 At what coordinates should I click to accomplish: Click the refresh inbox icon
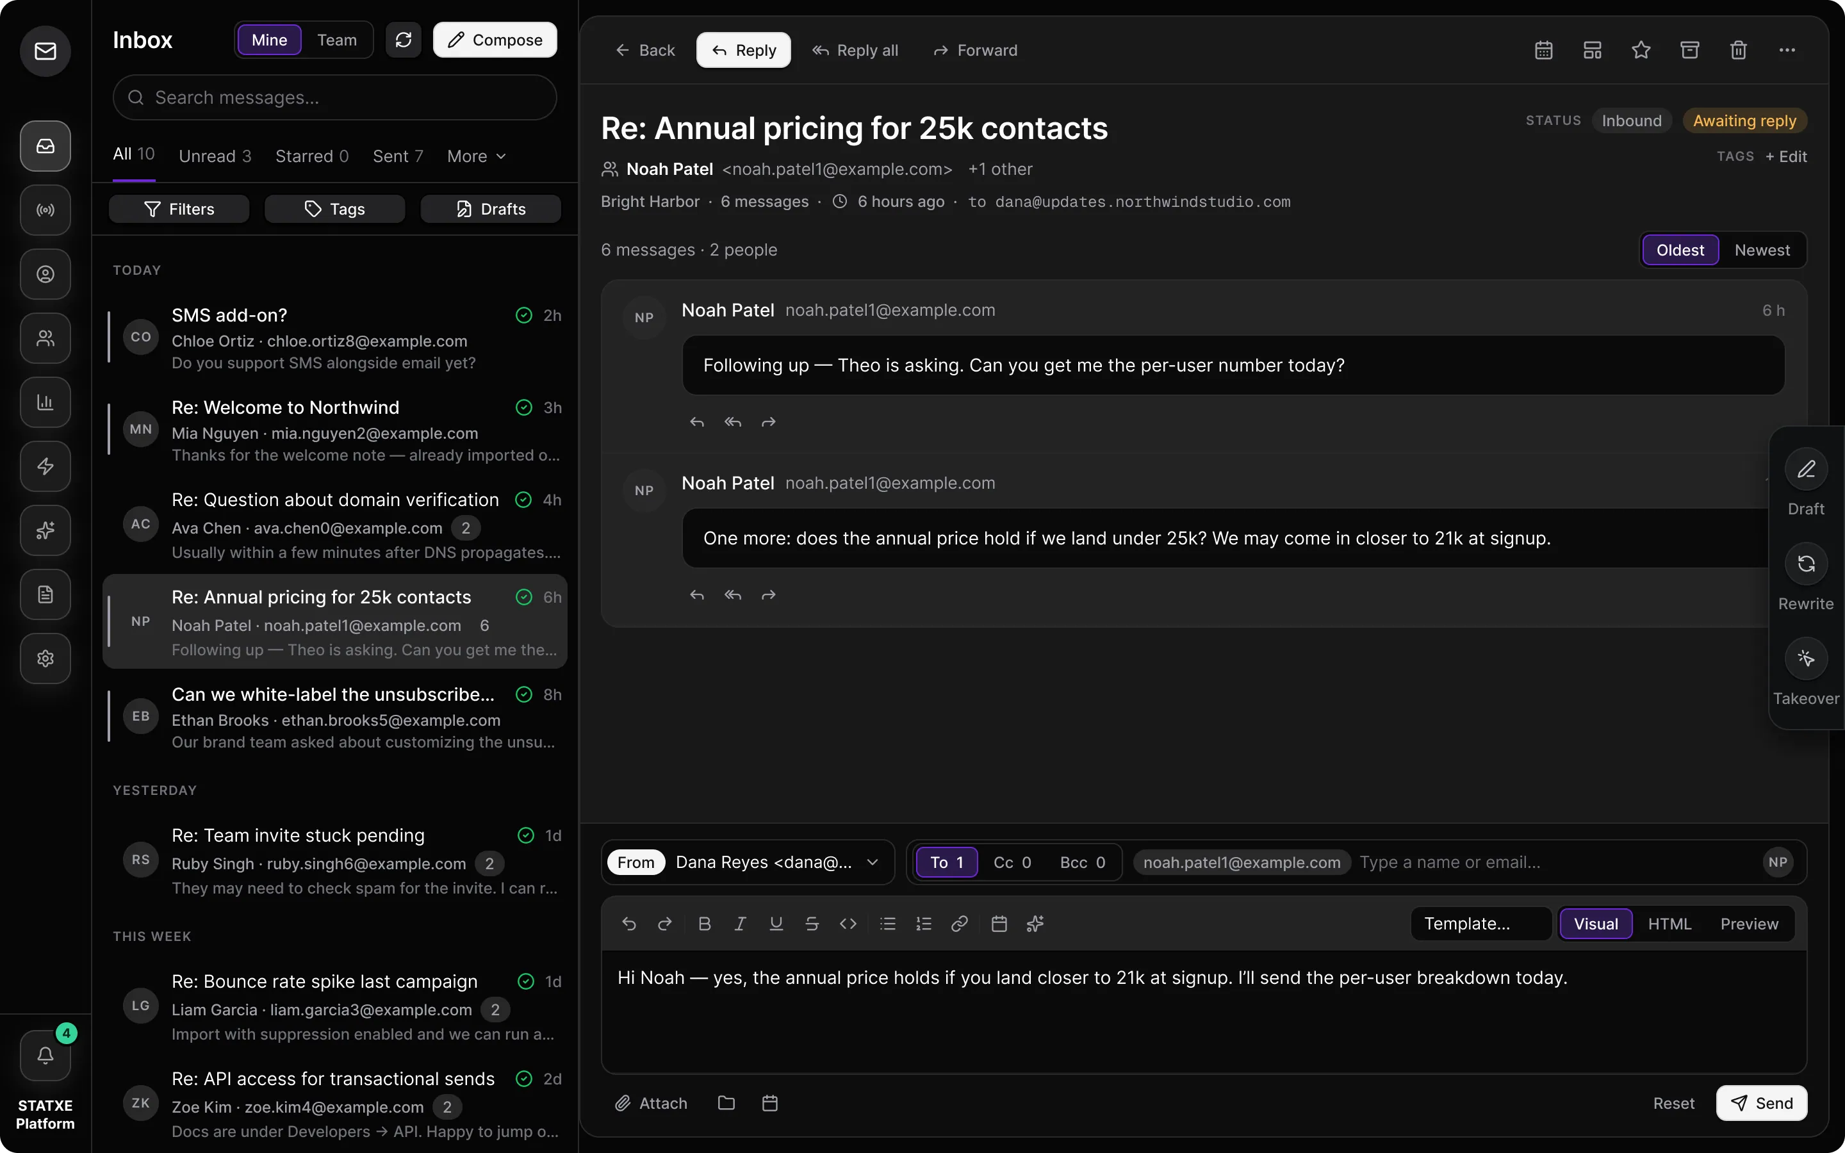tap(404, 40)
